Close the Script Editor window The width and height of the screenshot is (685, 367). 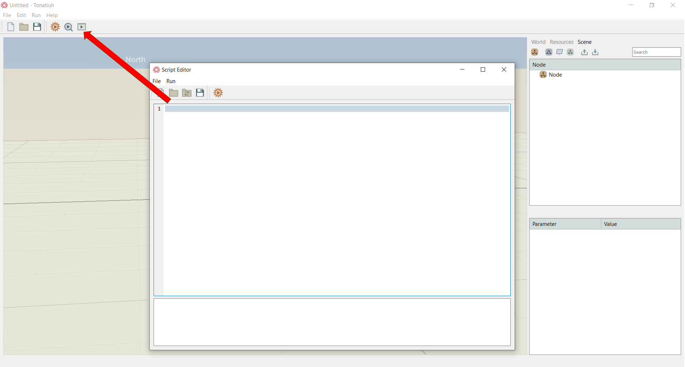click(x=504, y=70)
